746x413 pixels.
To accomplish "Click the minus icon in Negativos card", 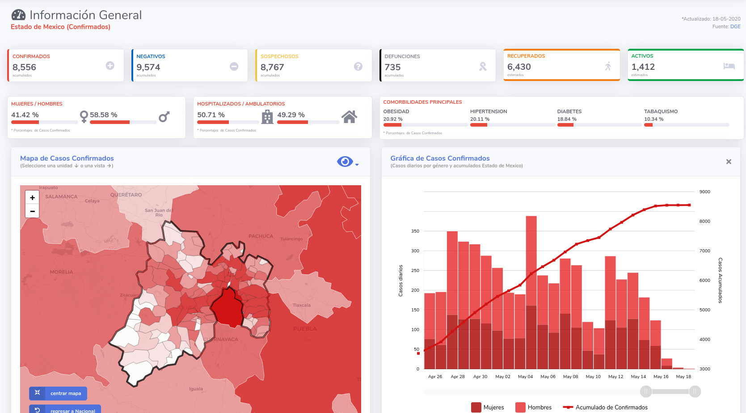I will click(234, 66).
